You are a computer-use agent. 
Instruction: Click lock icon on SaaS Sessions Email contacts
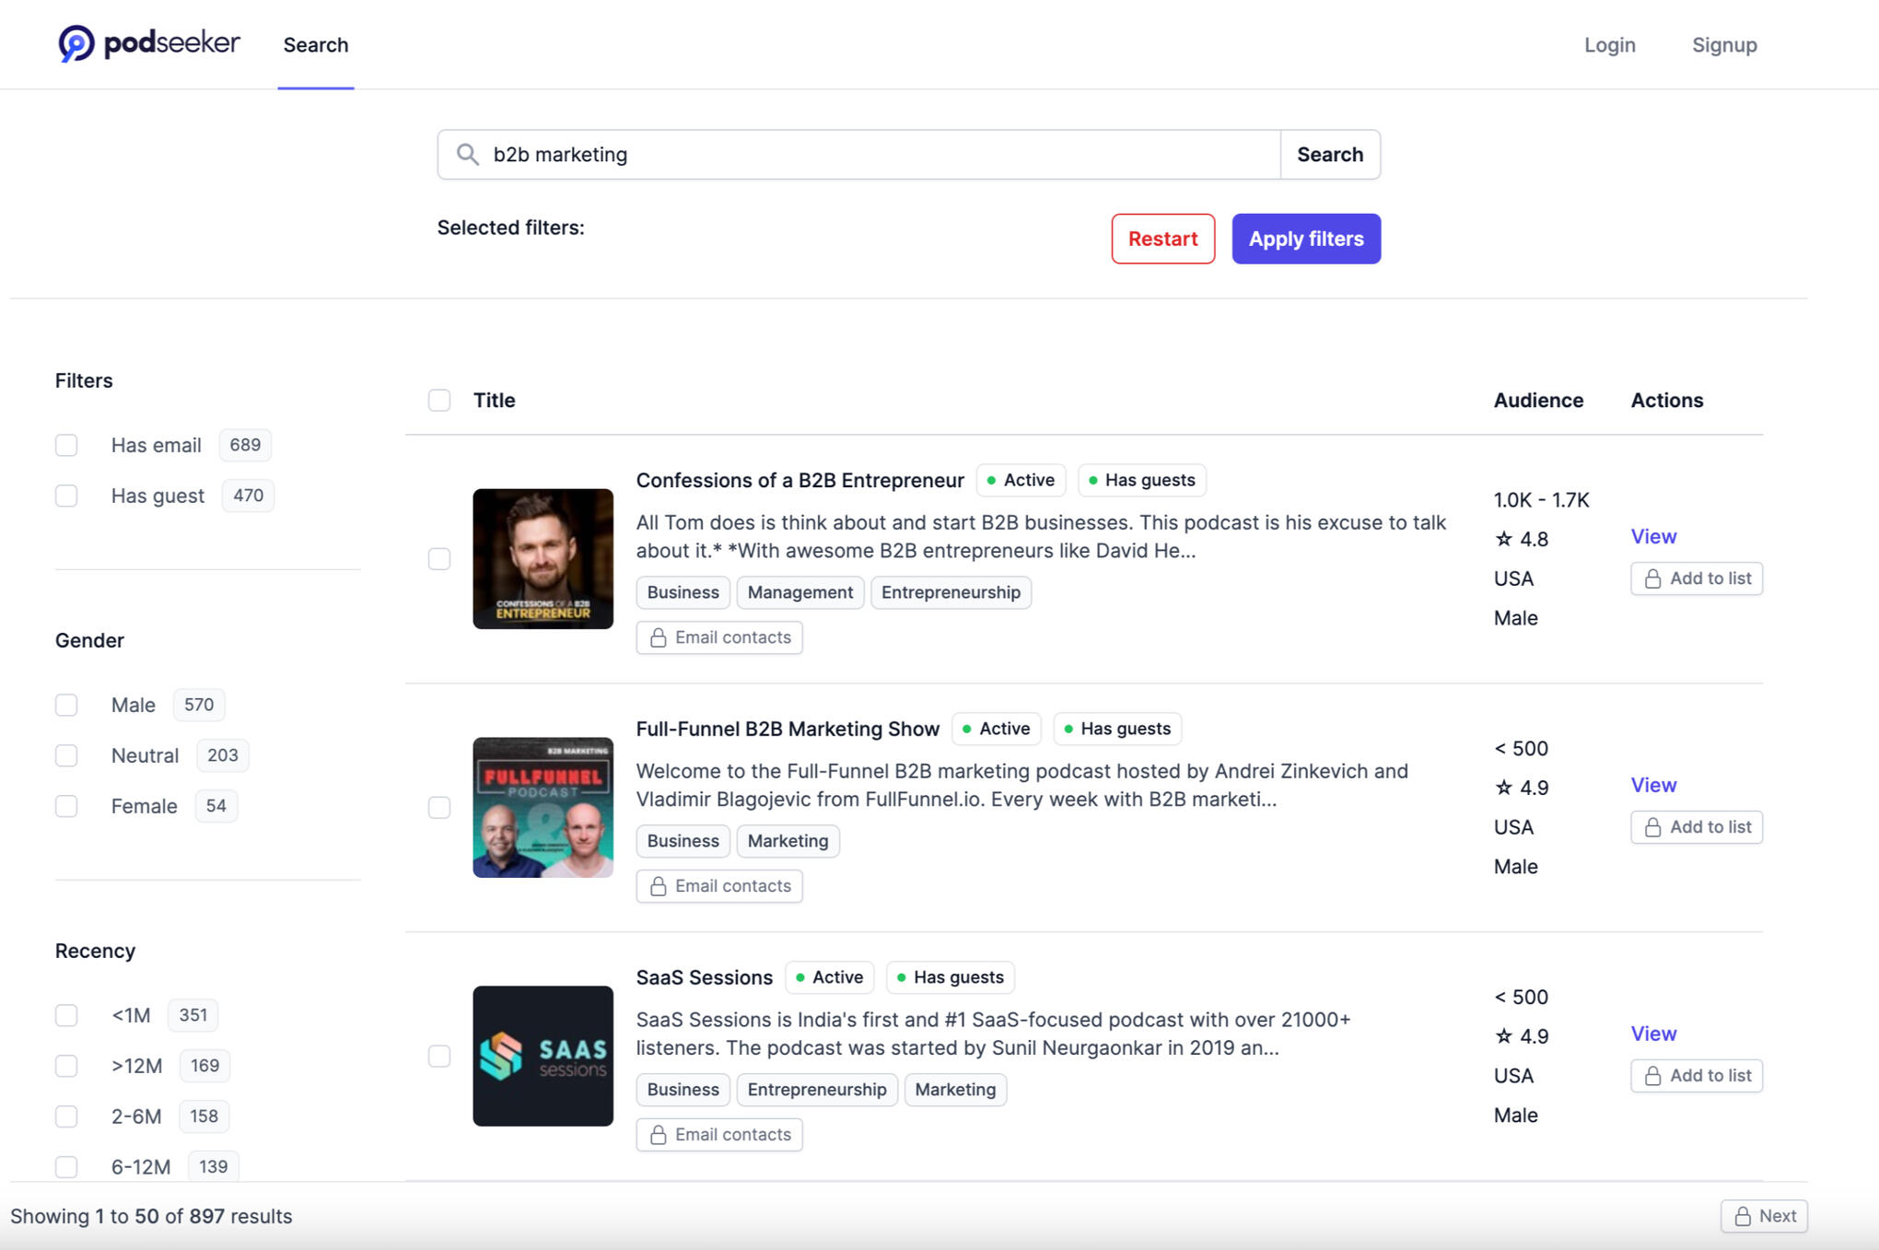[x=658, y=1135]
